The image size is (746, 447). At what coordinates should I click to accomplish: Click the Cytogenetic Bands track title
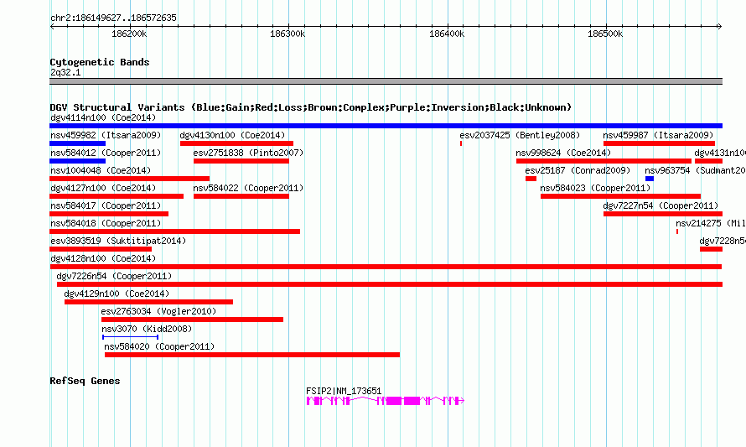coord(100,62)
